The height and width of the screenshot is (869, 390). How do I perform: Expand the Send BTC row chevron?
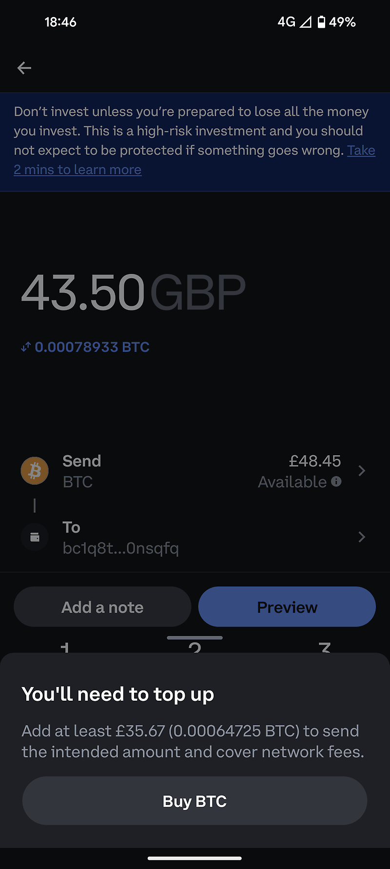tap(362, 471)
